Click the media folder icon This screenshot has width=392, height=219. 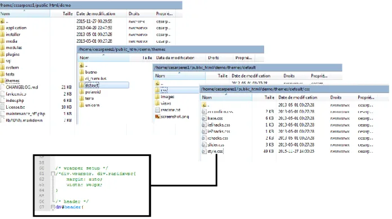pos(2,41)
